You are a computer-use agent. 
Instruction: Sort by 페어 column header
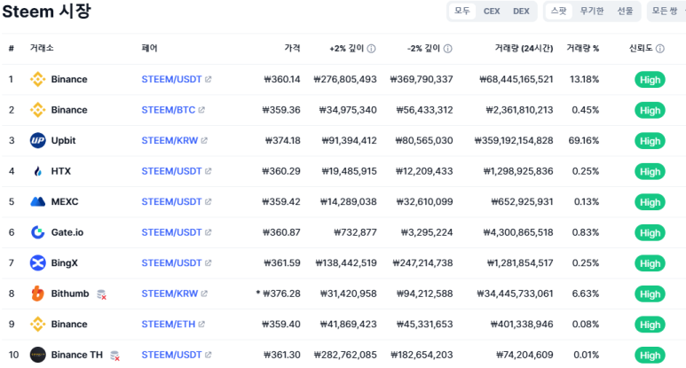point(149,48)
